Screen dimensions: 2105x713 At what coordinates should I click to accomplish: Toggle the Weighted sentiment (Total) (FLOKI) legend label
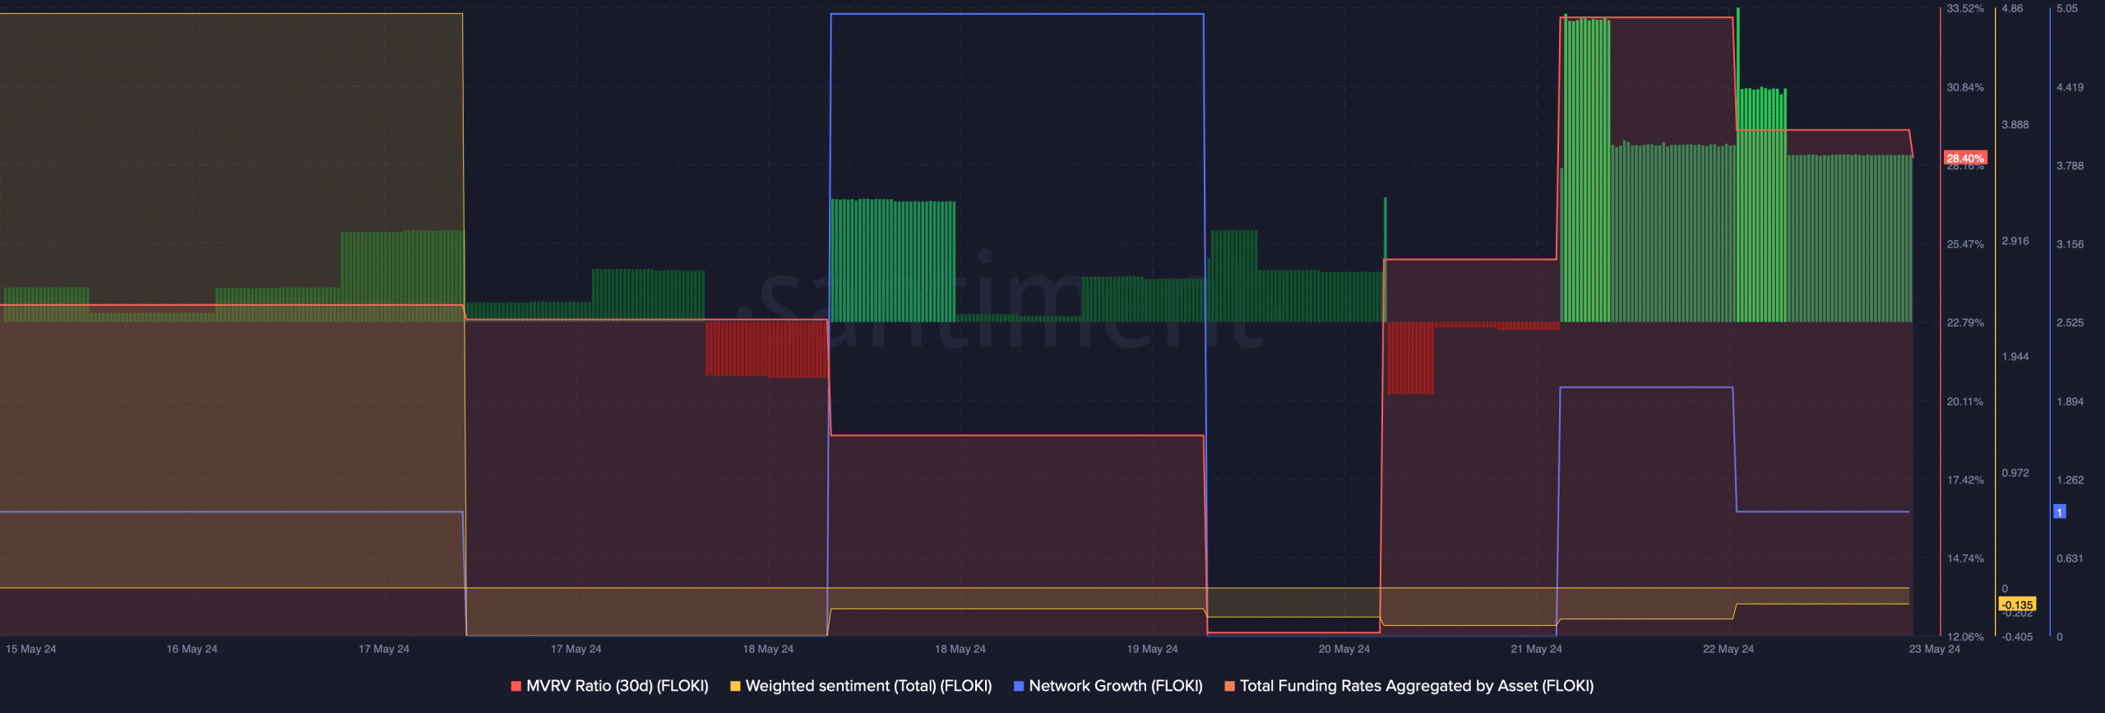868,686
